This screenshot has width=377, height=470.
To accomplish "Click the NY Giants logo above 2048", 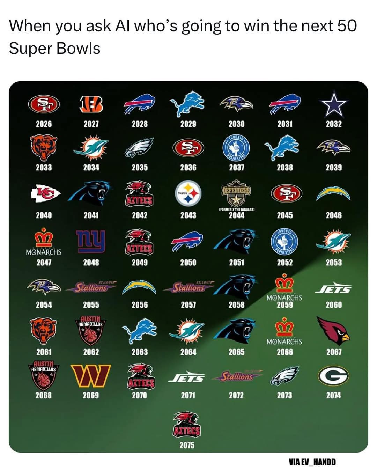I will pyautogui.click(x=91, y=241).
